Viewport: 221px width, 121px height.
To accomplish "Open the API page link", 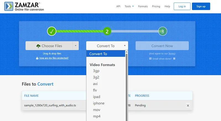I will tap(118, 6).
